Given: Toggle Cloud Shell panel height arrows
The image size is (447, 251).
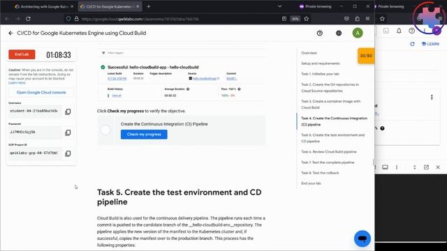Looking at the screenshot, I should click(414, 167).
